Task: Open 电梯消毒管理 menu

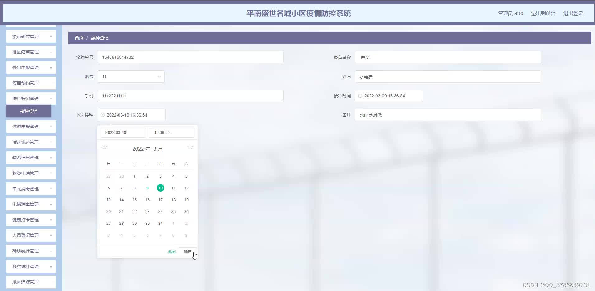Action: point(31,204)
